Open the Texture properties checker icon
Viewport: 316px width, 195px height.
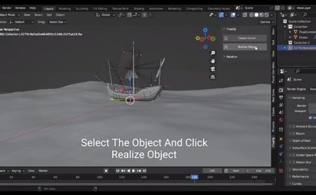coord(281,171)
